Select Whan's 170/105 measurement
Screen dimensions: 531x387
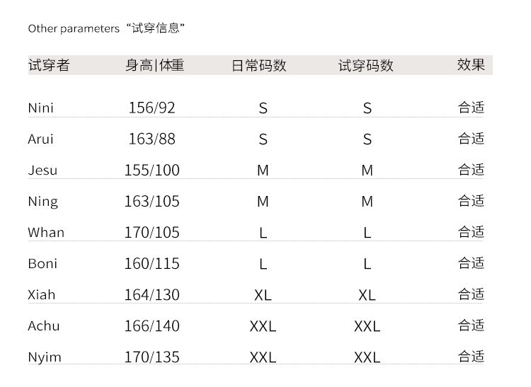[x=152, y=232]
